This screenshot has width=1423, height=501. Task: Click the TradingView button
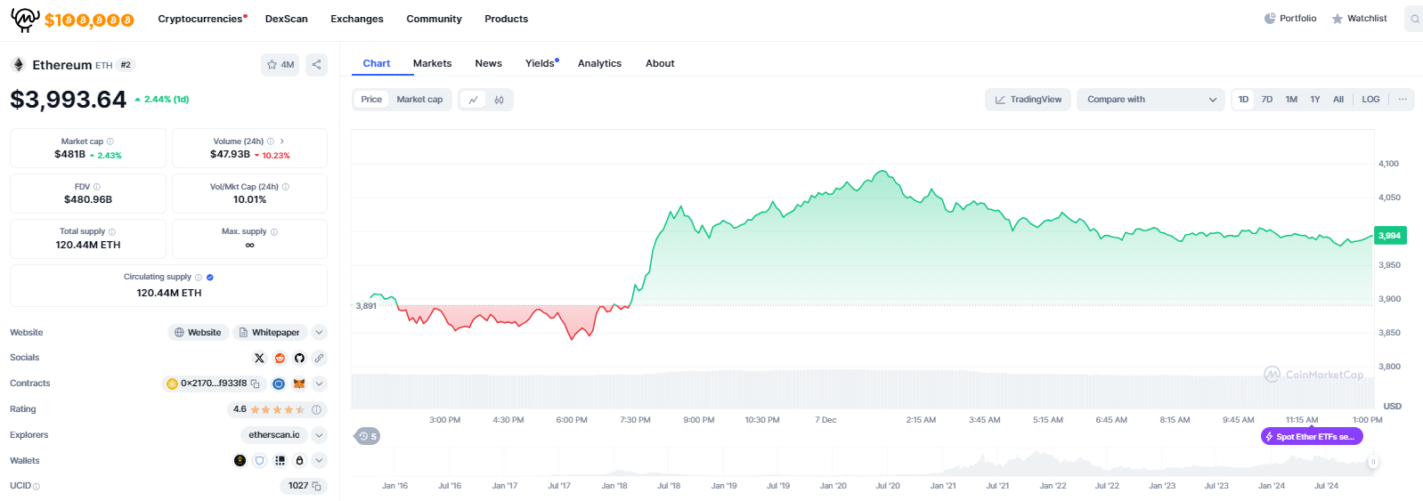(1028, 100)
